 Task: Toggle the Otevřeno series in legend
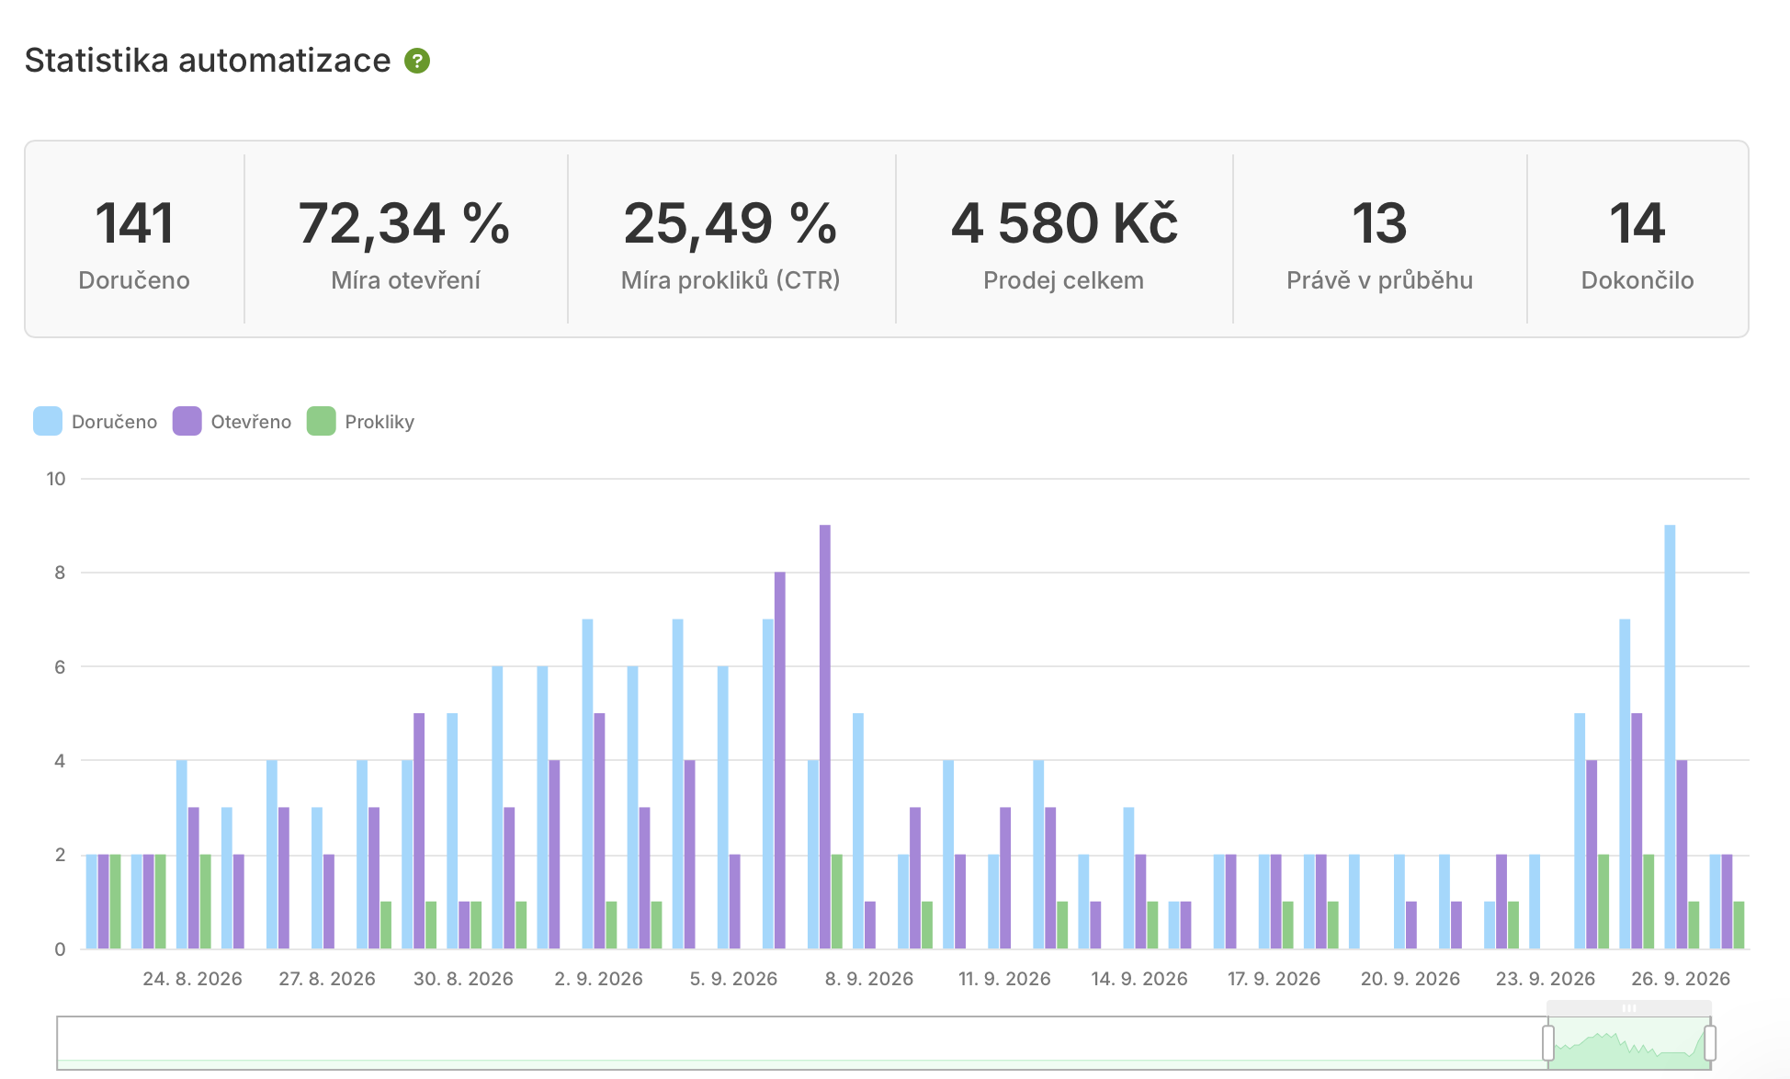[232, 421]
